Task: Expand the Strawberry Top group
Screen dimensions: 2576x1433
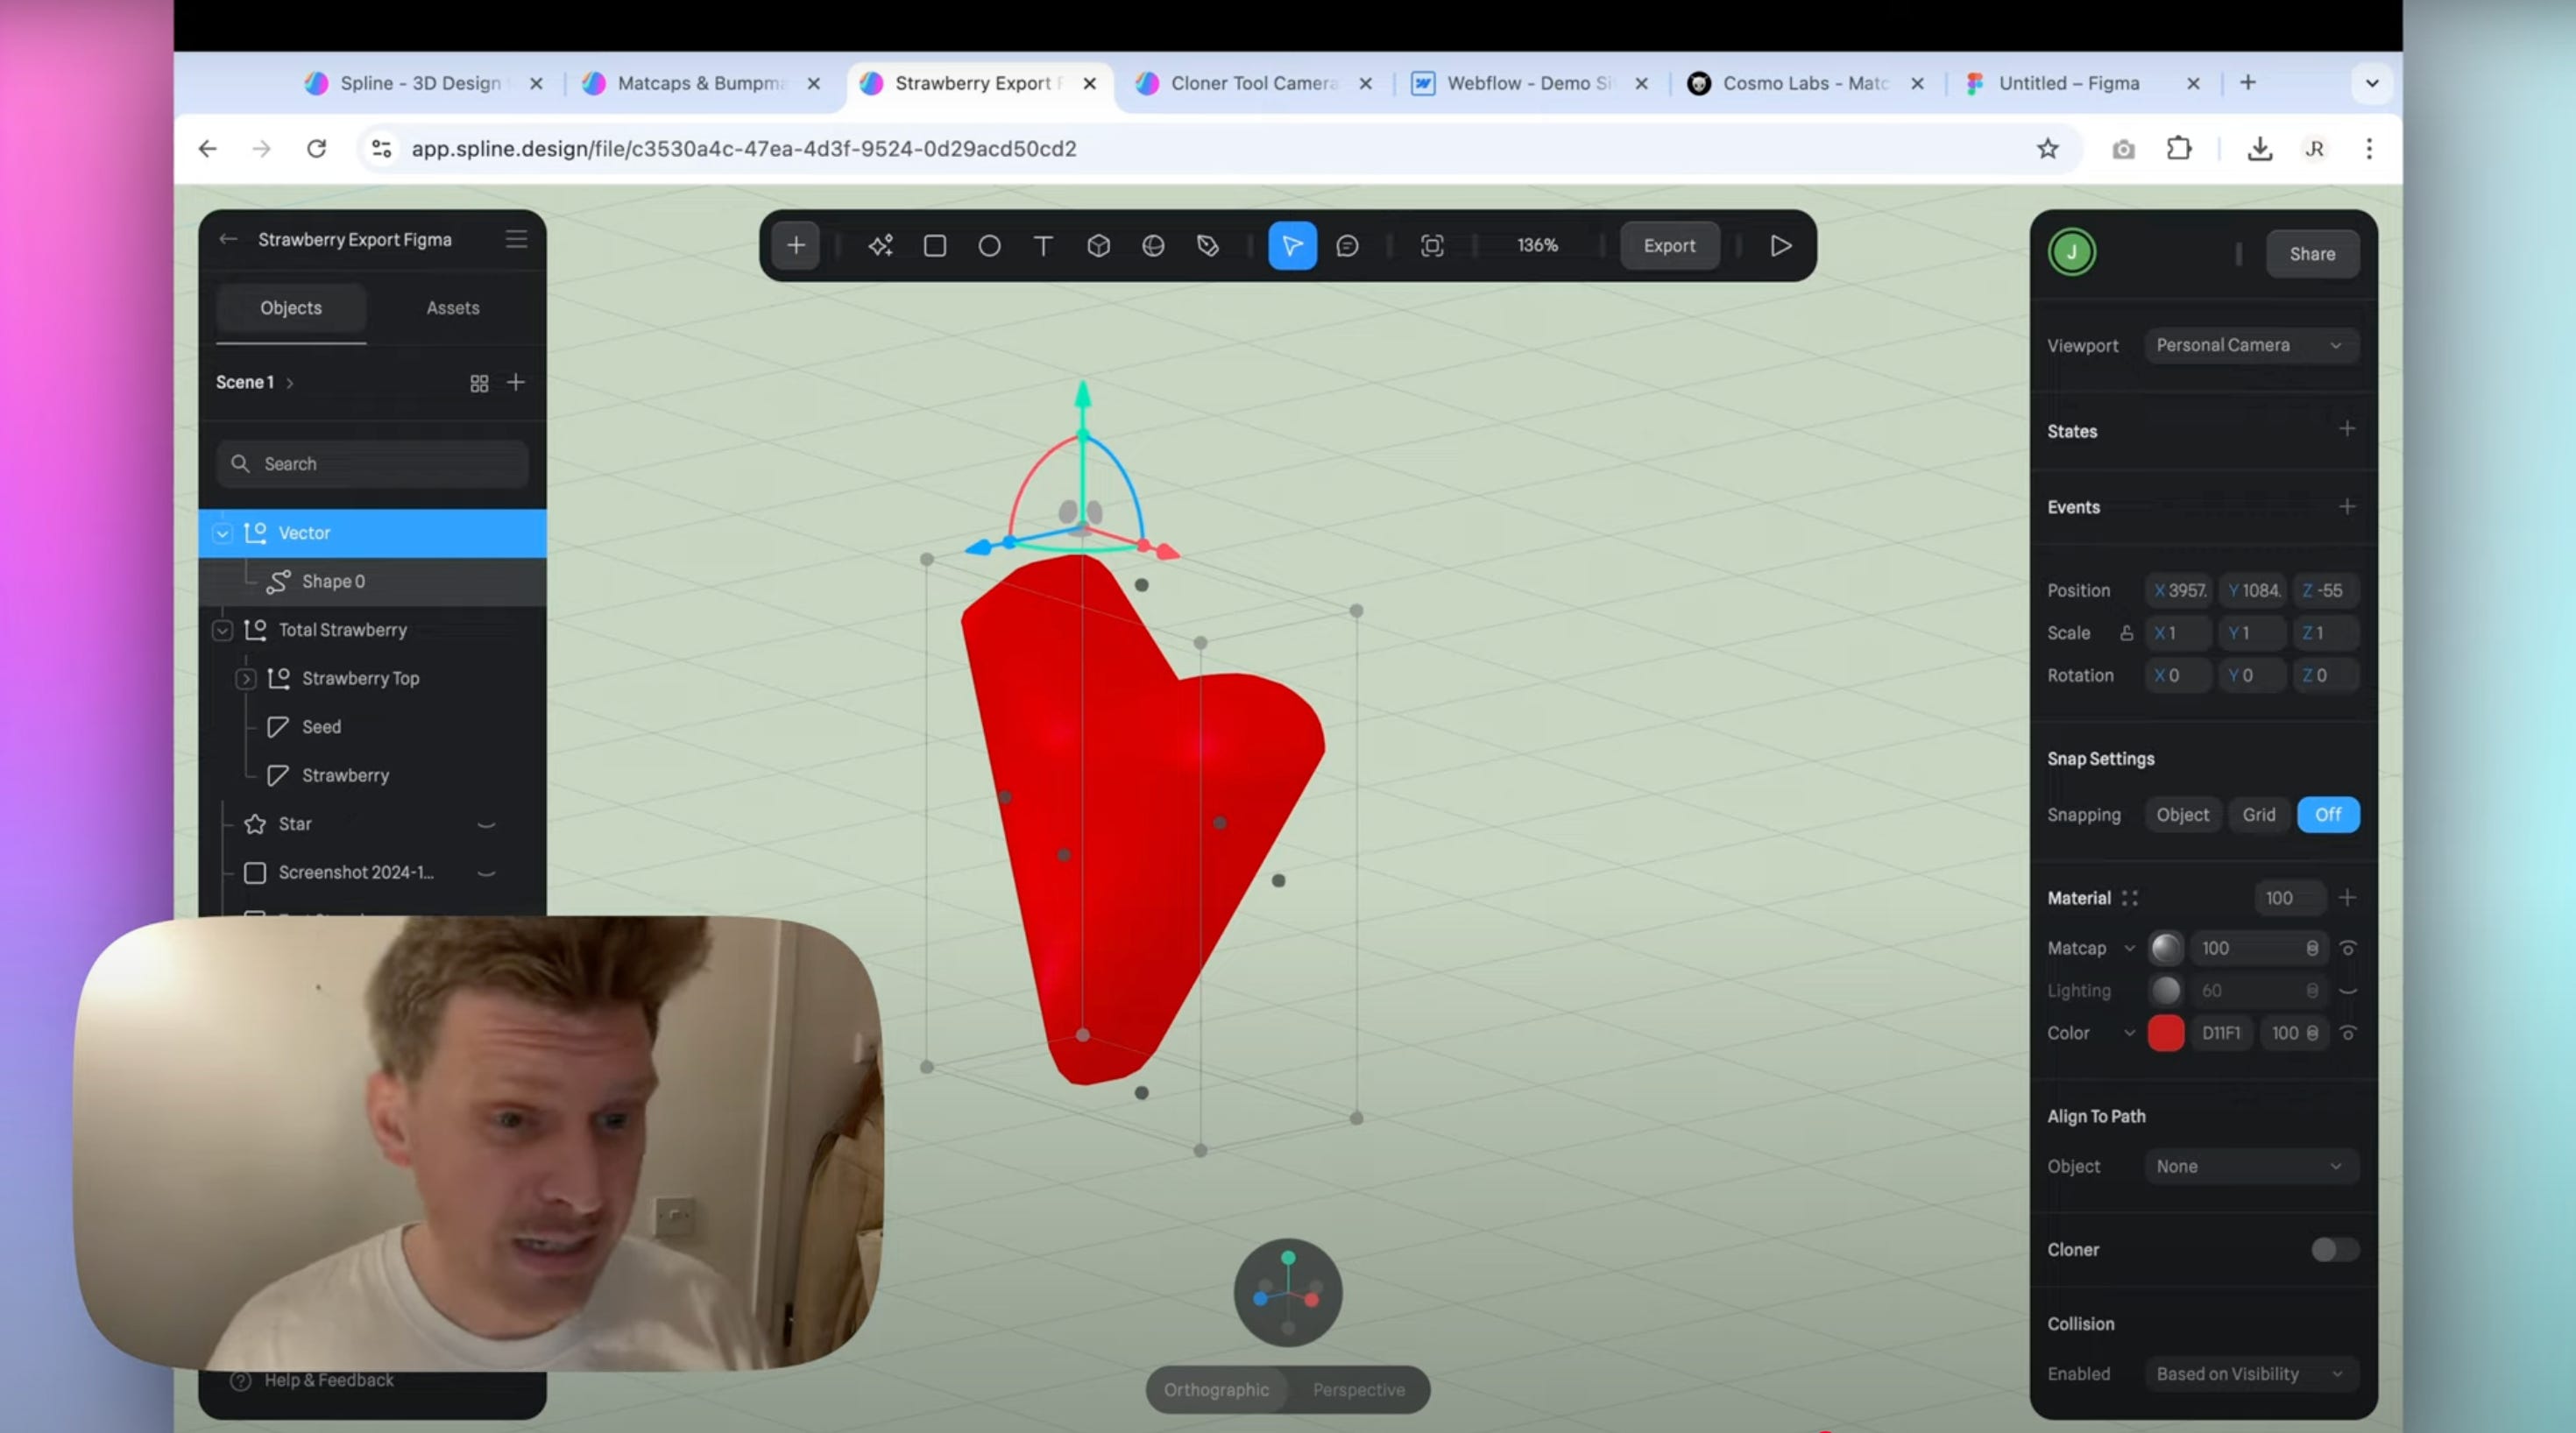Action: pyautogui.click(x=245, y=678)
